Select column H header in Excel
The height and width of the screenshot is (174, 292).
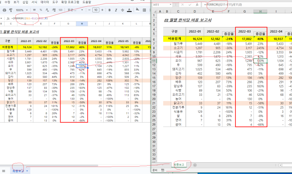coord(260,11)
